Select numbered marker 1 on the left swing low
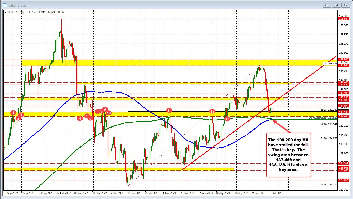Screen dimensions: 353x199 click(x=13, y=113)
